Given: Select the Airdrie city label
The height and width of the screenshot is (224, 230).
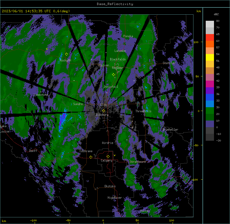Looking at the screenshot, I should pyautogui.click(x=108, y=143).
